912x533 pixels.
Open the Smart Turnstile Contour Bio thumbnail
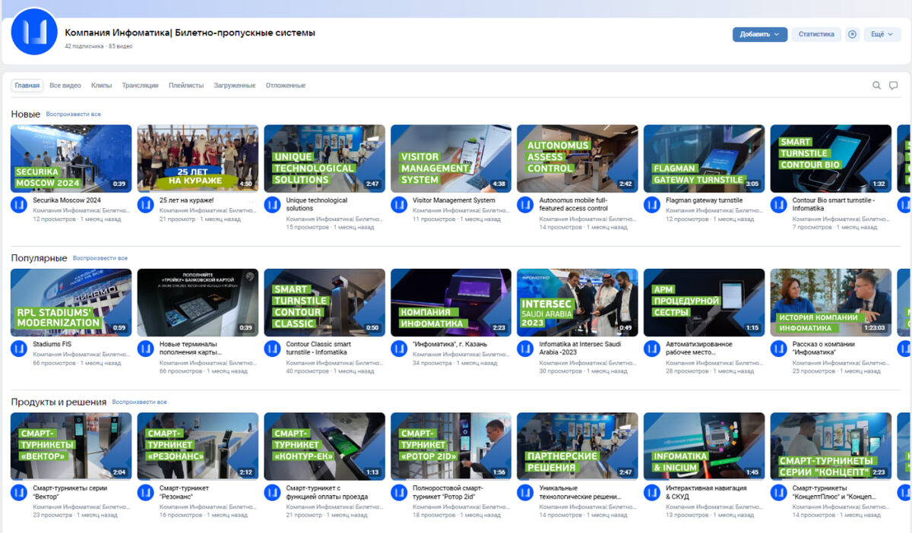(831, 159)
